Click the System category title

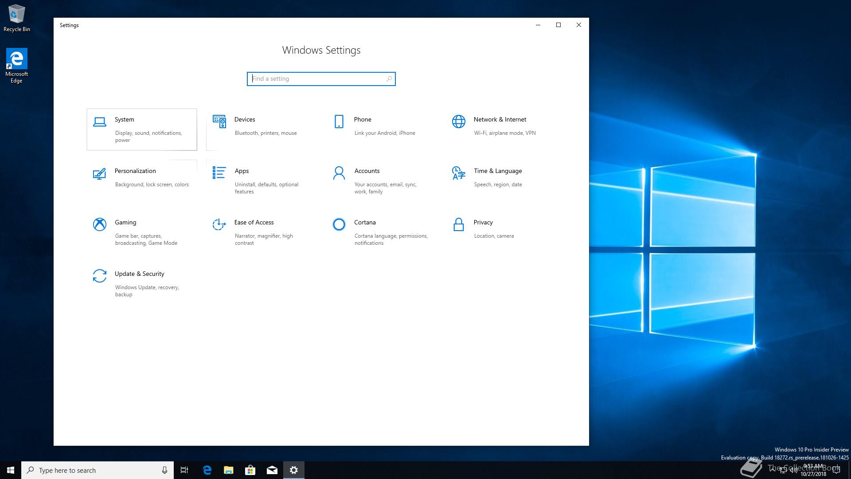click(125, 120)
